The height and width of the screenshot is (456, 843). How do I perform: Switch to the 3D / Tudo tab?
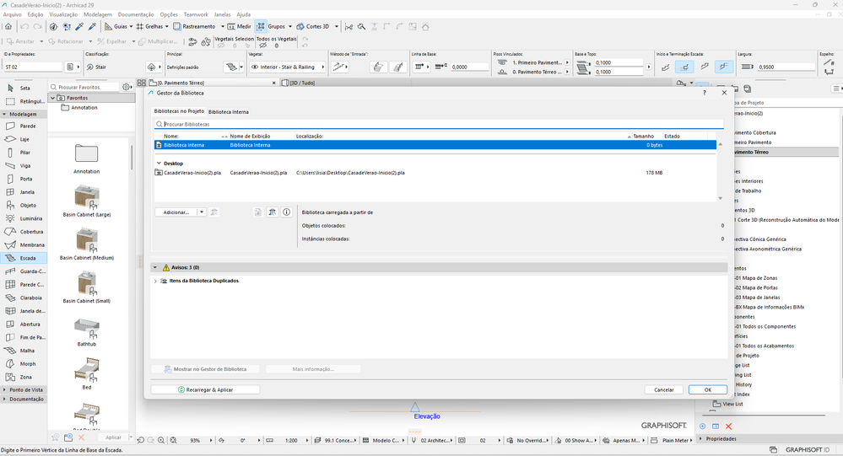tap(302, 83)
